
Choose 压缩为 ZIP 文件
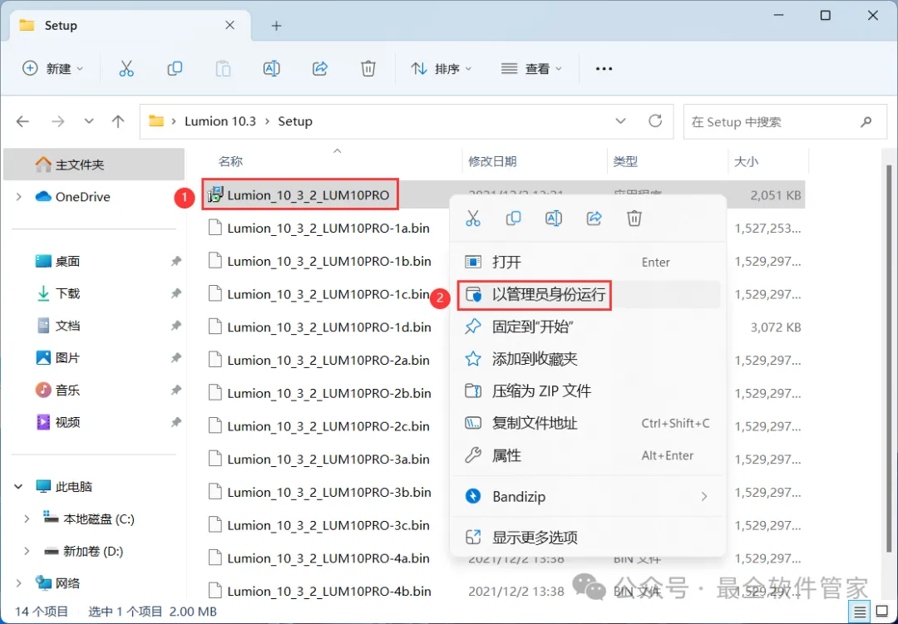589,391
